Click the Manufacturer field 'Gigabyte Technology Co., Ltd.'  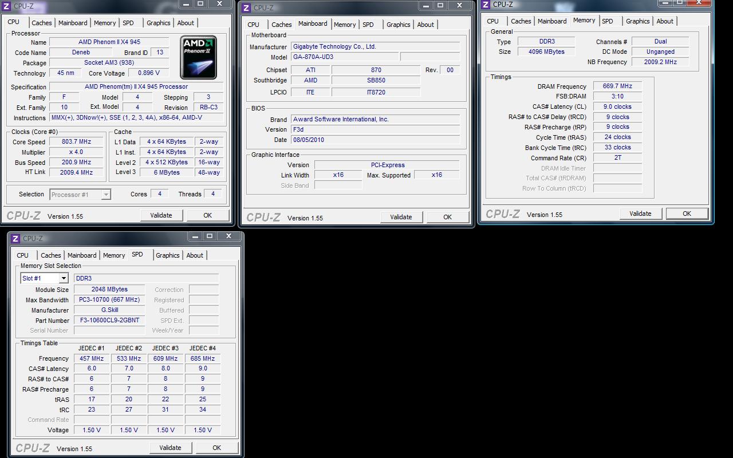(376, 47)
